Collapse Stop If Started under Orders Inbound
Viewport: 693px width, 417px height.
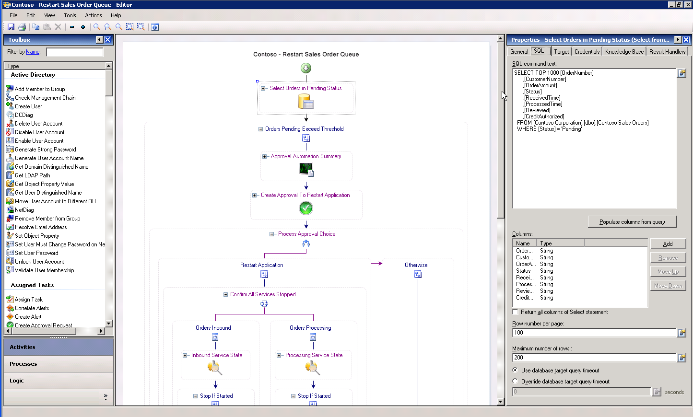196,396
